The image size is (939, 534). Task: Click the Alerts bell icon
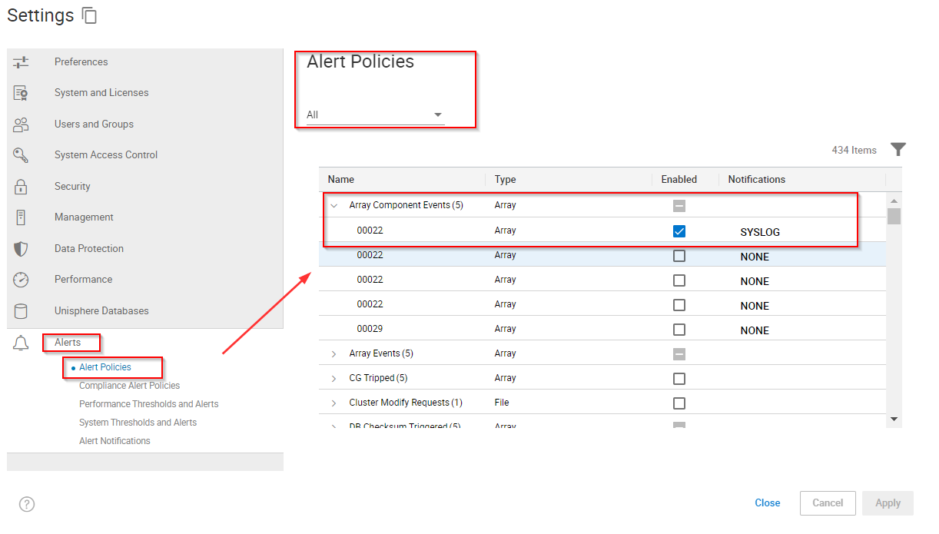21,343
